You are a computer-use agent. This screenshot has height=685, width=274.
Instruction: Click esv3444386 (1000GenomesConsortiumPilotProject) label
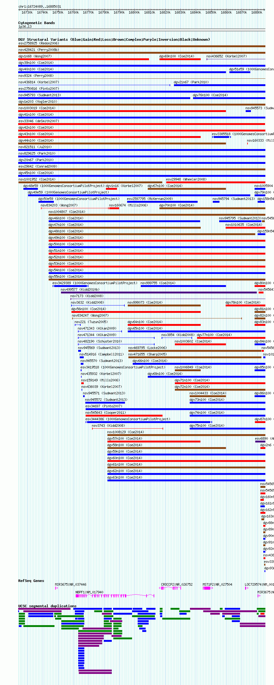click(x=128, y=419)
